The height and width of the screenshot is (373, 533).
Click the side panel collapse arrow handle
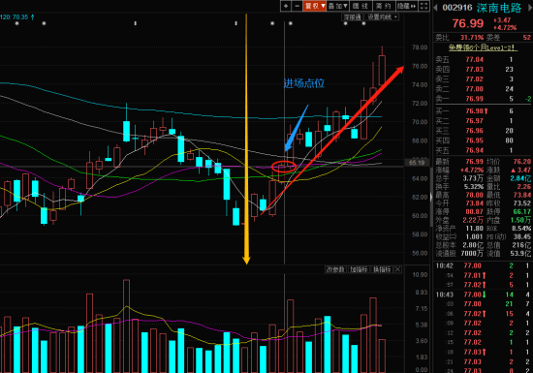[431, 197]
